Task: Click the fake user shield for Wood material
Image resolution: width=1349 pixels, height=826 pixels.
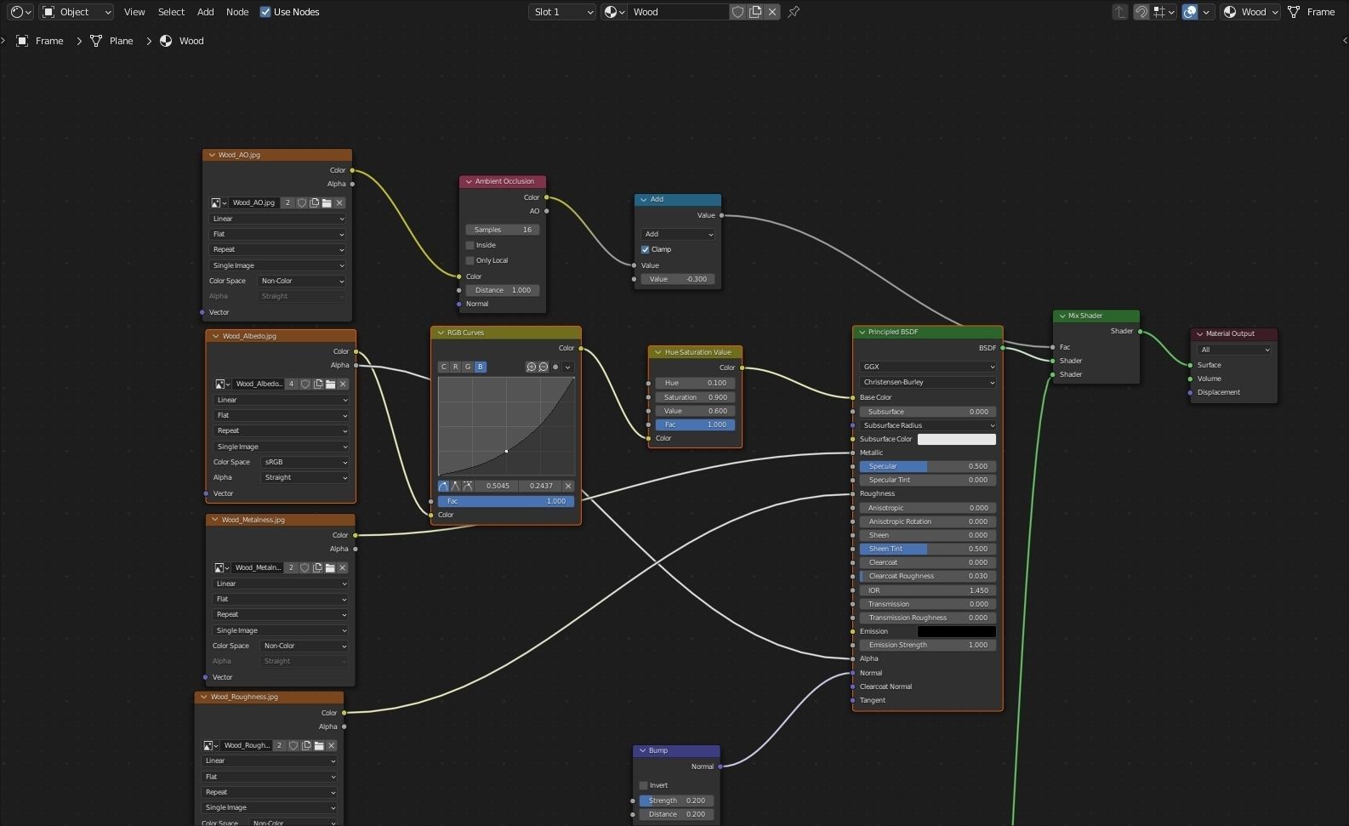Action: (x=738, y=12)
